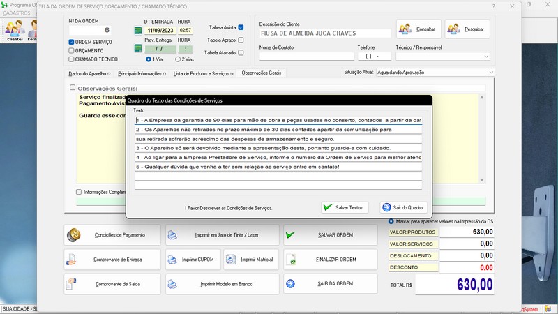Screen dimensions: 558x314
Task: Open the CADASTROS menu
Action: pos(17,13)
